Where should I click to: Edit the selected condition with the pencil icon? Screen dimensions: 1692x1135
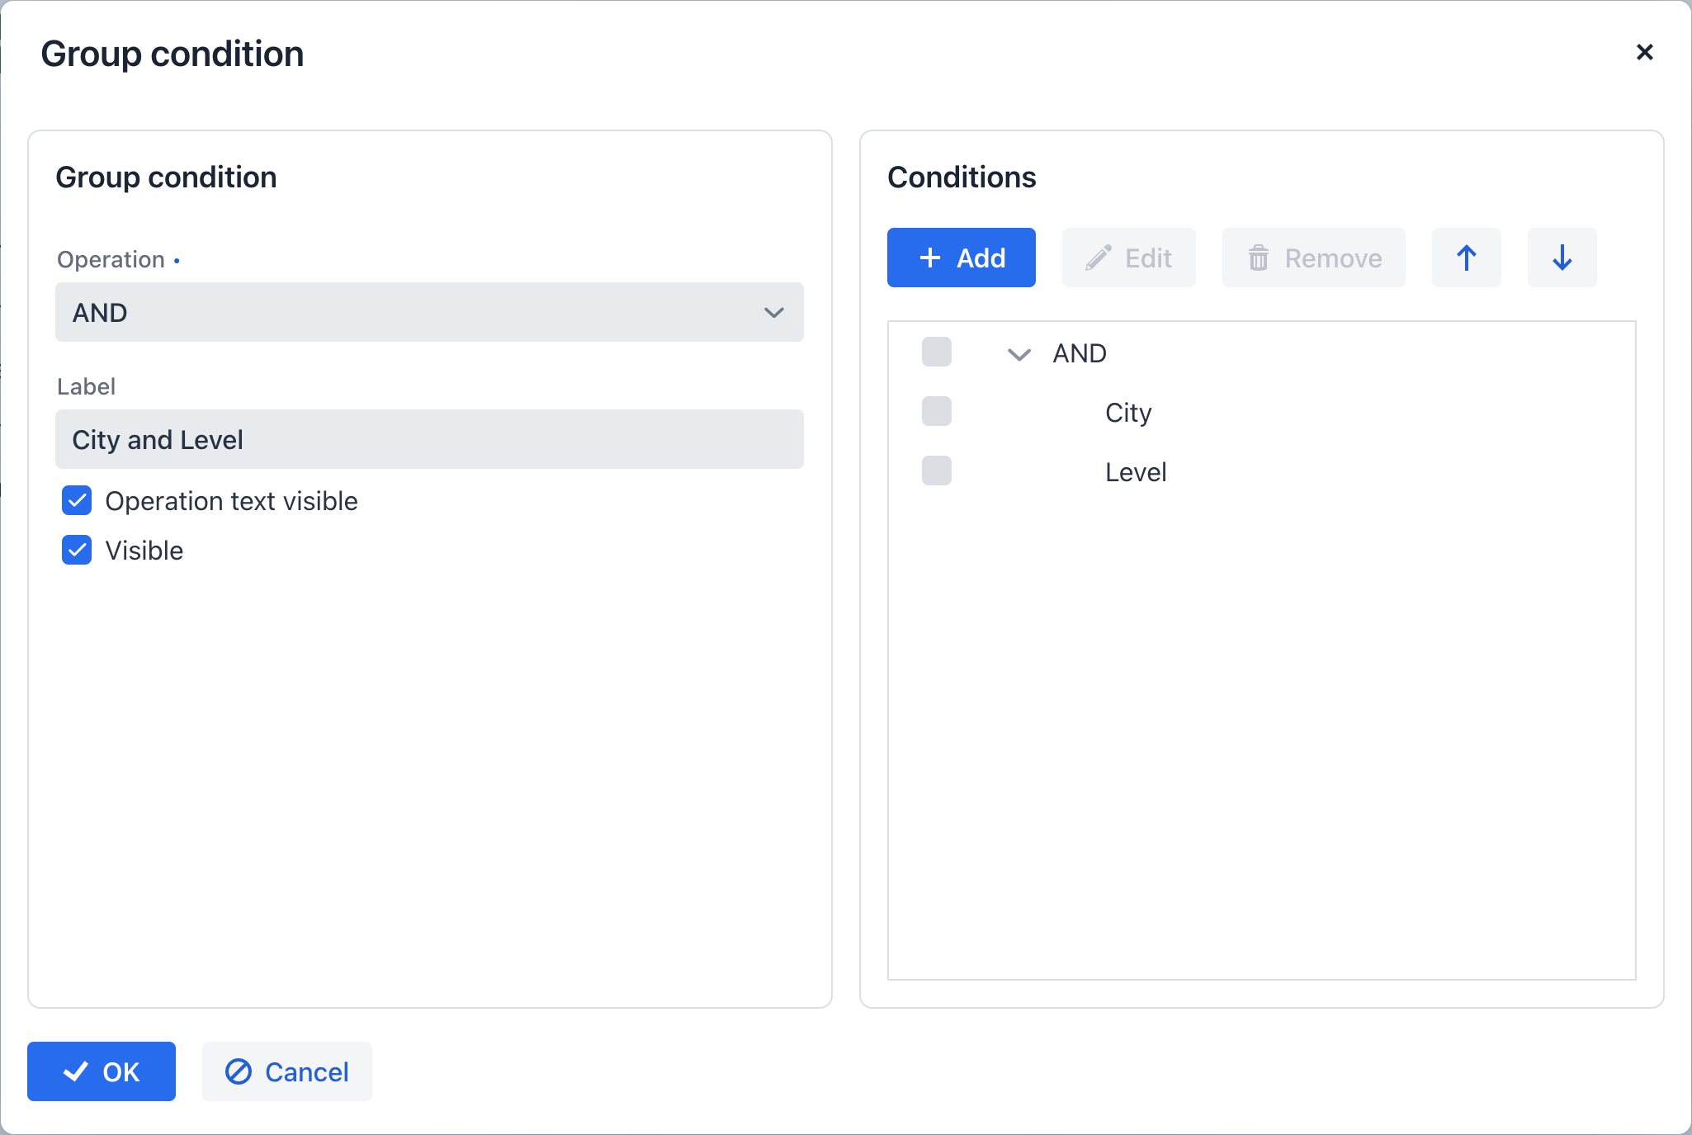pos(1128,258)
